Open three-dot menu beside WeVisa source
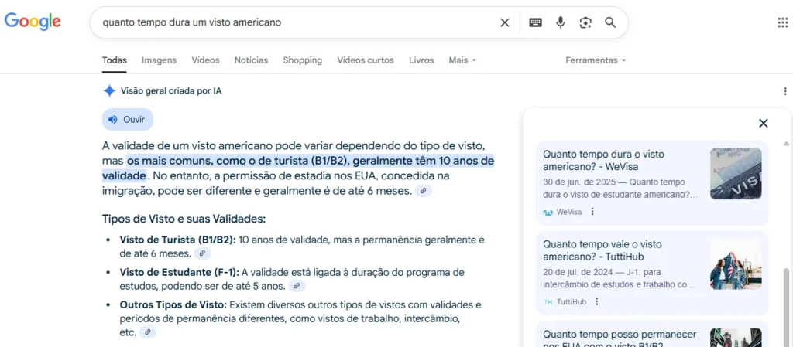Viewport: 793px width, 347px height. [592, 212]
